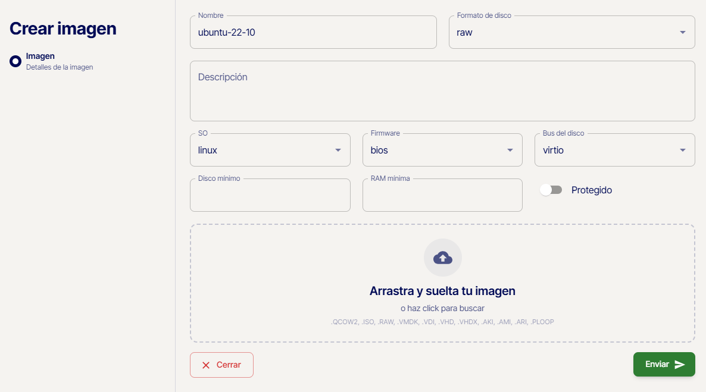
Task: Click the cloud upload icon
Action: [x=442, y=257]
